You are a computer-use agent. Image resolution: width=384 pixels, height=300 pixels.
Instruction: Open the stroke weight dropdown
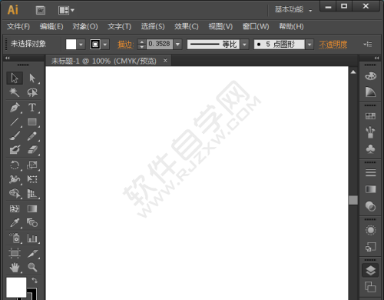pos(178,45)
